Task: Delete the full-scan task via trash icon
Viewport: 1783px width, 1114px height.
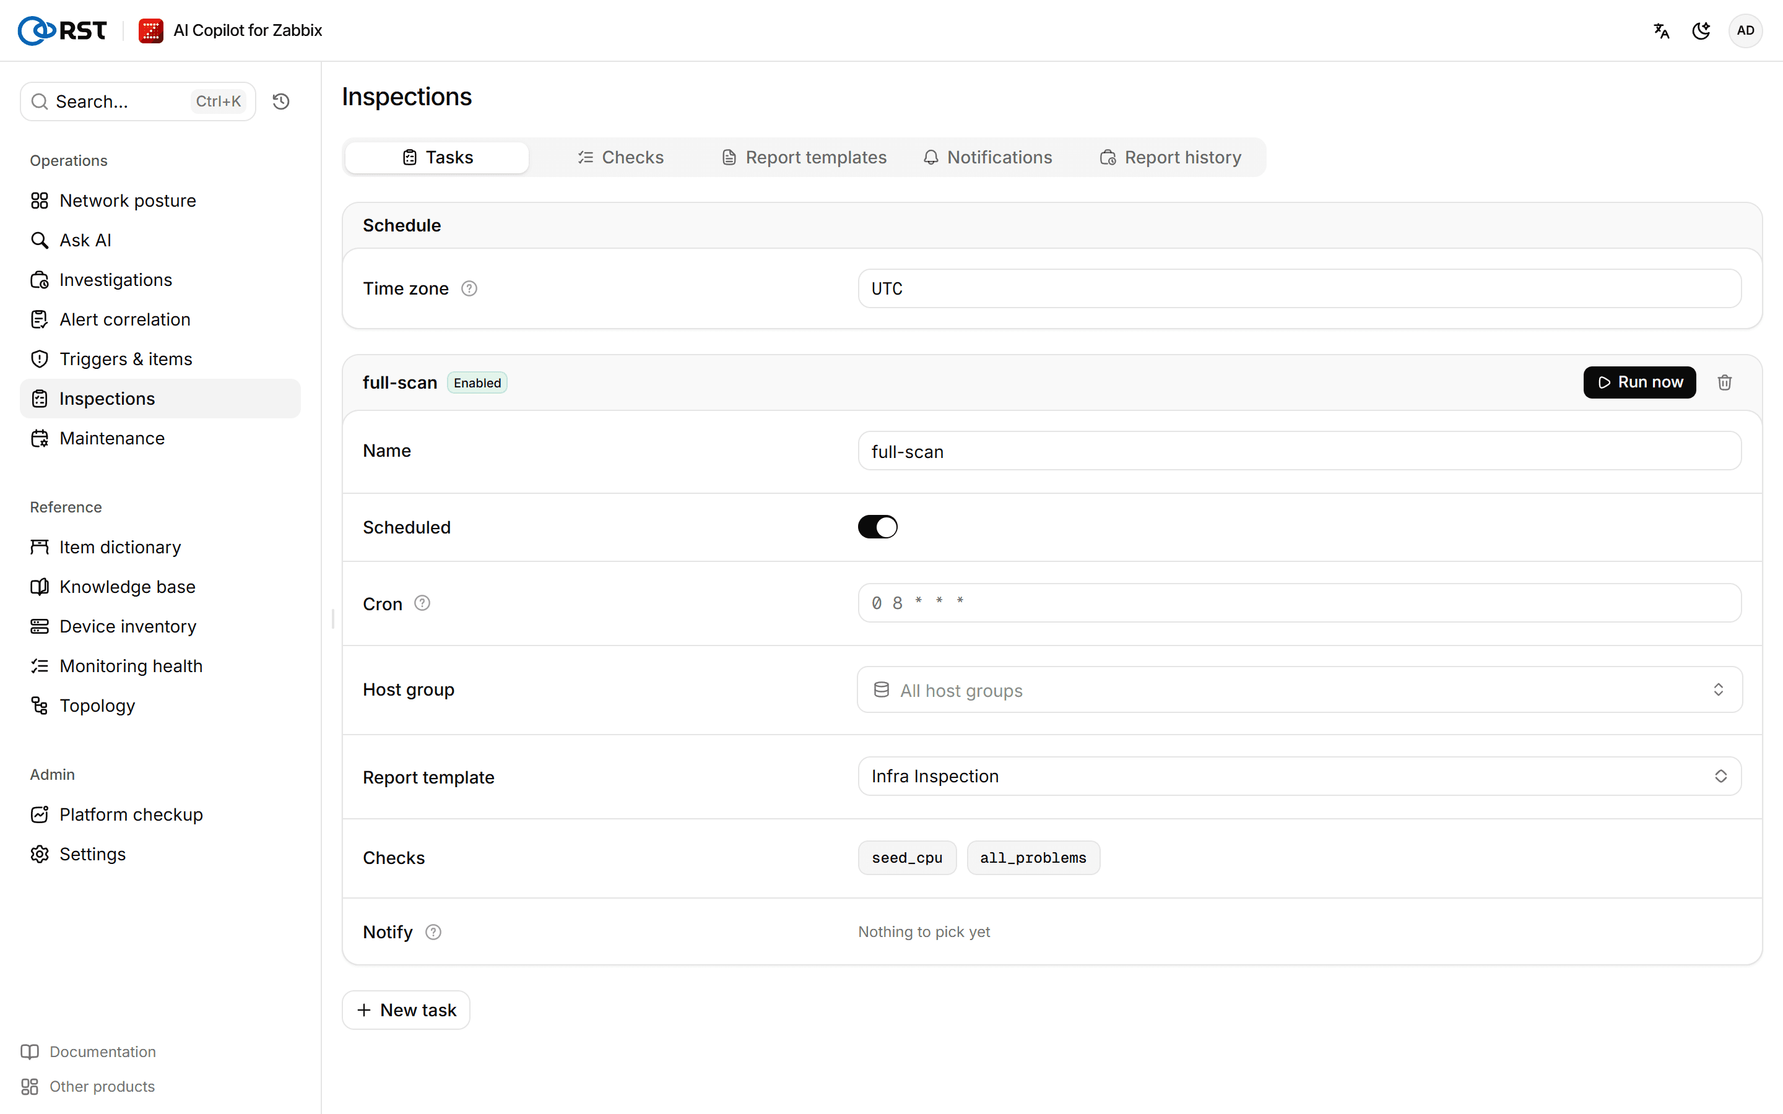Action: pos(1725,382)
